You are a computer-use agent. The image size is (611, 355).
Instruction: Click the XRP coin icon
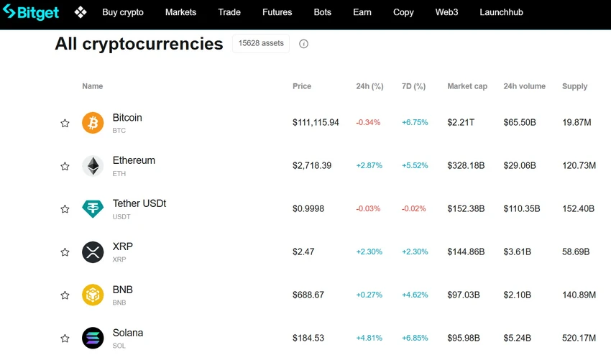(93, 252)
